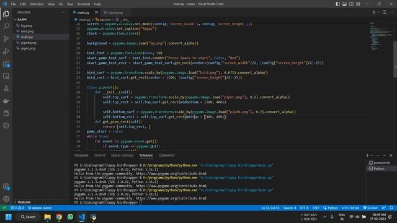Click pipeSet breadcrumb item

[104, 19]
